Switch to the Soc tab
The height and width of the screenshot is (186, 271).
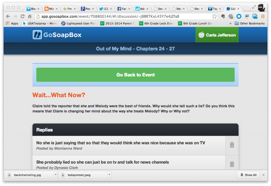(x=160, y=9)
